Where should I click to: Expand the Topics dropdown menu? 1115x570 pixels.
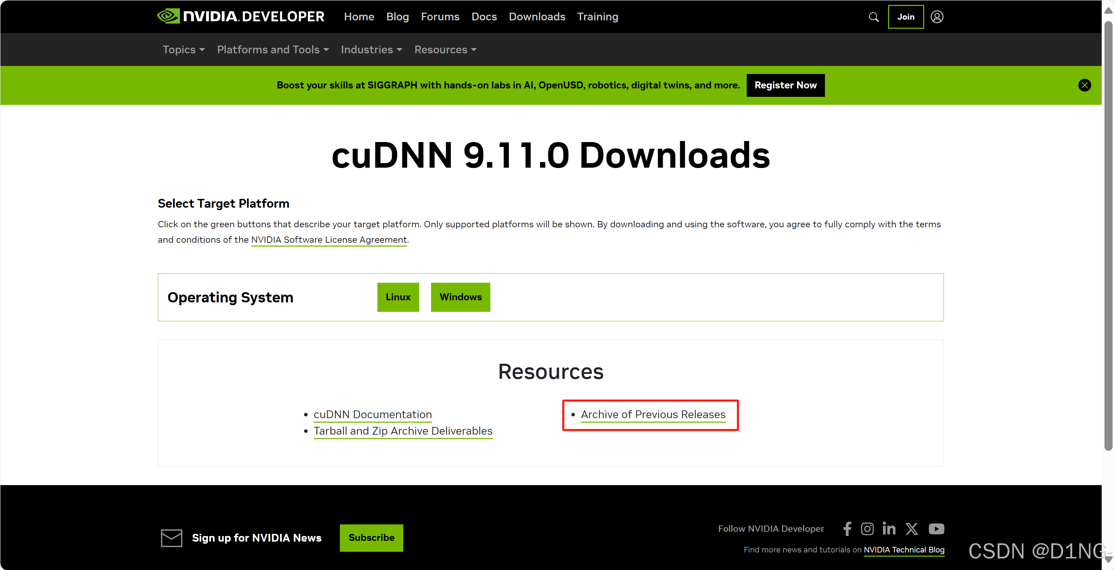(x=183, y=50)
